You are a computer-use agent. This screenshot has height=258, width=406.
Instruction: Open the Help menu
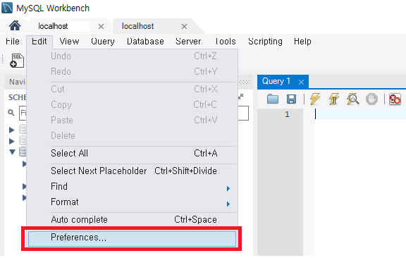point(302,41)
